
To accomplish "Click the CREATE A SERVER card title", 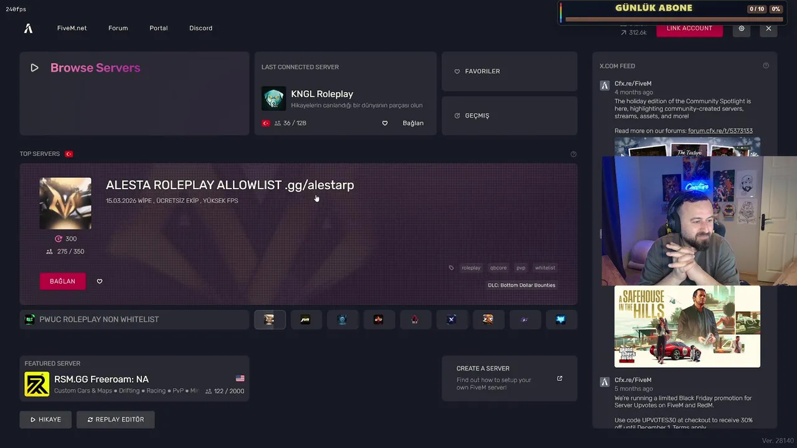I will point(483,368).
